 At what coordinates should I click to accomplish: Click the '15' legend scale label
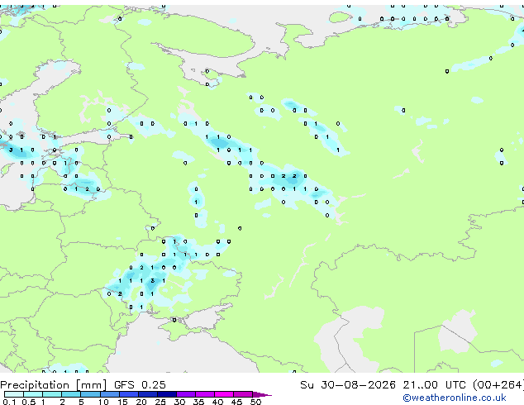tap(122, 402)
